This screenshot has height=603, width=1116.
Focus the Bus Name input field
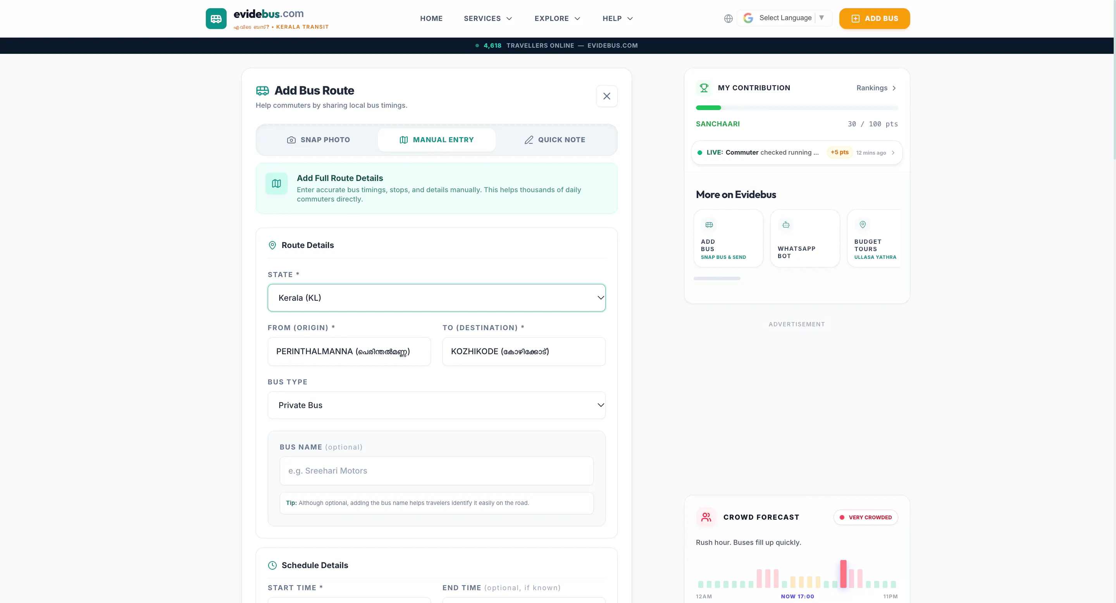click(436, 471)
